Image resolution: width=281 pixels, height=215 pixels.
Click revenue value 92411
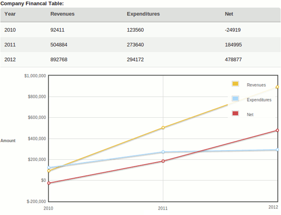coord(57,30)
